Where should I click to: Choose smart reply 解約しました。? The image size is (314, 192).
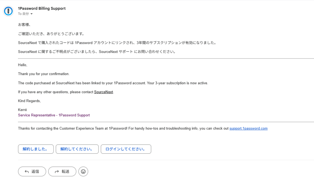point(36,149)
